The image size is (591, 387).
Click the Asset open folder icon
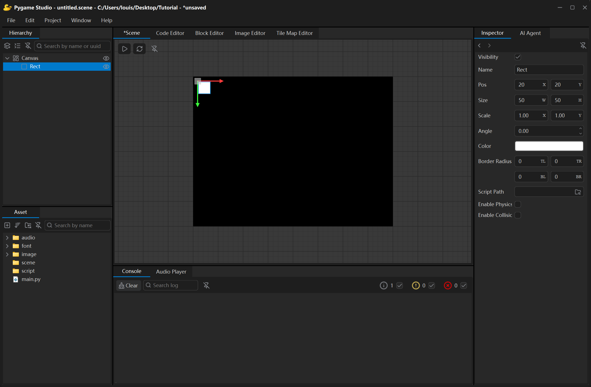[x=28, y=225]
